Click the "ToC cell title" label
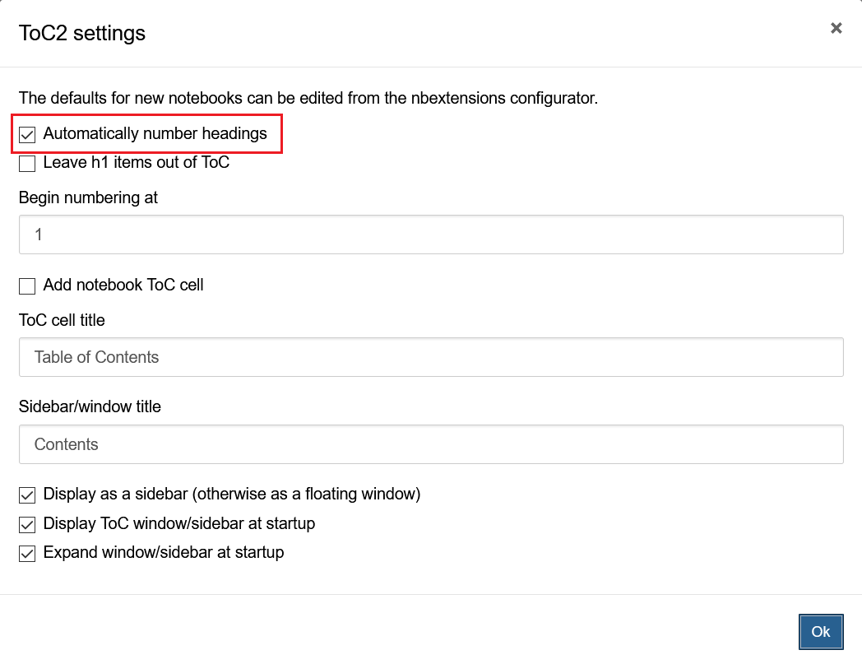Image resolution: width=862 pixels, height=664 pixels. click(x=62, y=320)
